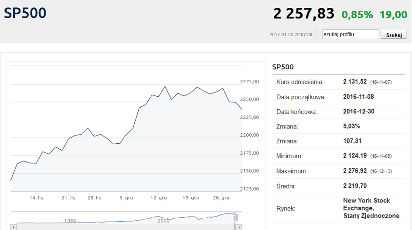Click the SP500 page header title
Image resolution: width=412 pixels, height=230 pixels.
click(x=25, y=13)
